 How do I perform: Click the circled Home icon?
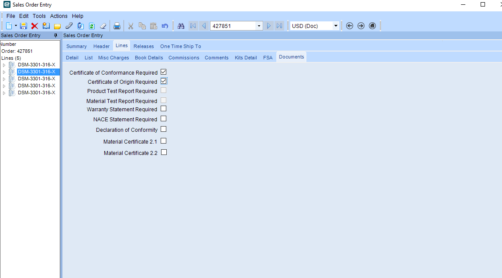click(372, 26)
